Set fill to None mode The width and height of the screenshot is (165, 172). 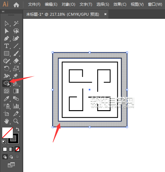coord(17,149)
